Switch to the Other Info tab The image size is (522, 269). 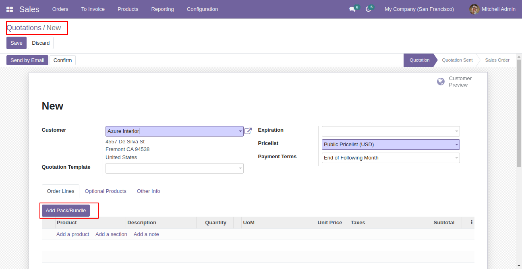pyautogui.click(x=148, y=191)
